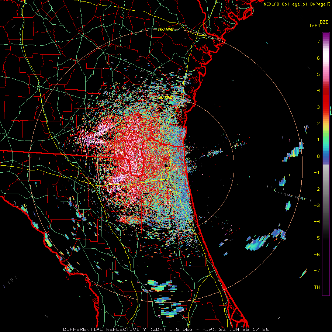
Task: Click the positive 5 scale value
Action: (318, 74)
